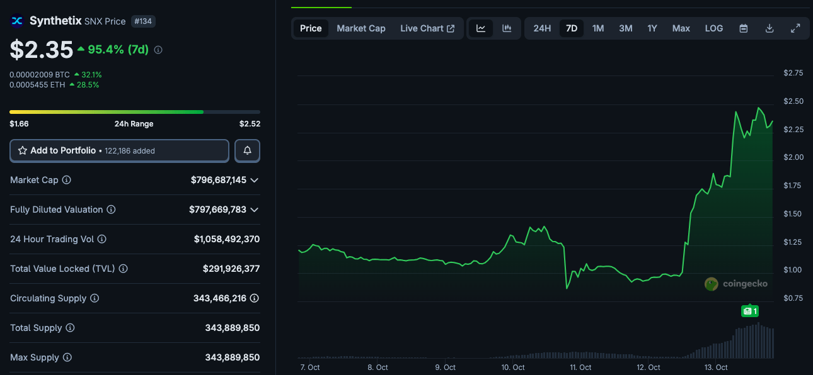Select 3M time range
Viewport: 813px width, 375px height.
point(626,28)
